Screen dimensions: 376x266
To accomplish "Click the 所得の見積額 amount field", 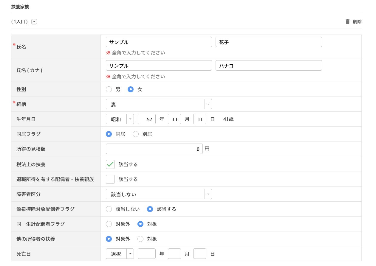I will [x=154, y=149].
